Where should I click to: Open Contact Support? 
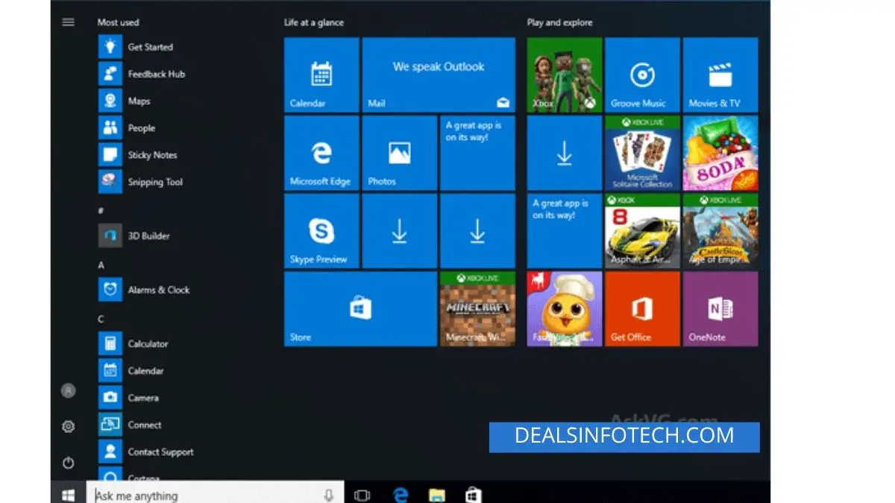tap(146, 452)
